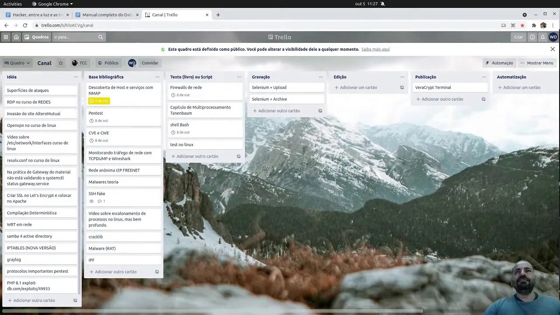Create card from template in Edição list
Viewport: 560px width, 315px height.
[x=402, y=87]
